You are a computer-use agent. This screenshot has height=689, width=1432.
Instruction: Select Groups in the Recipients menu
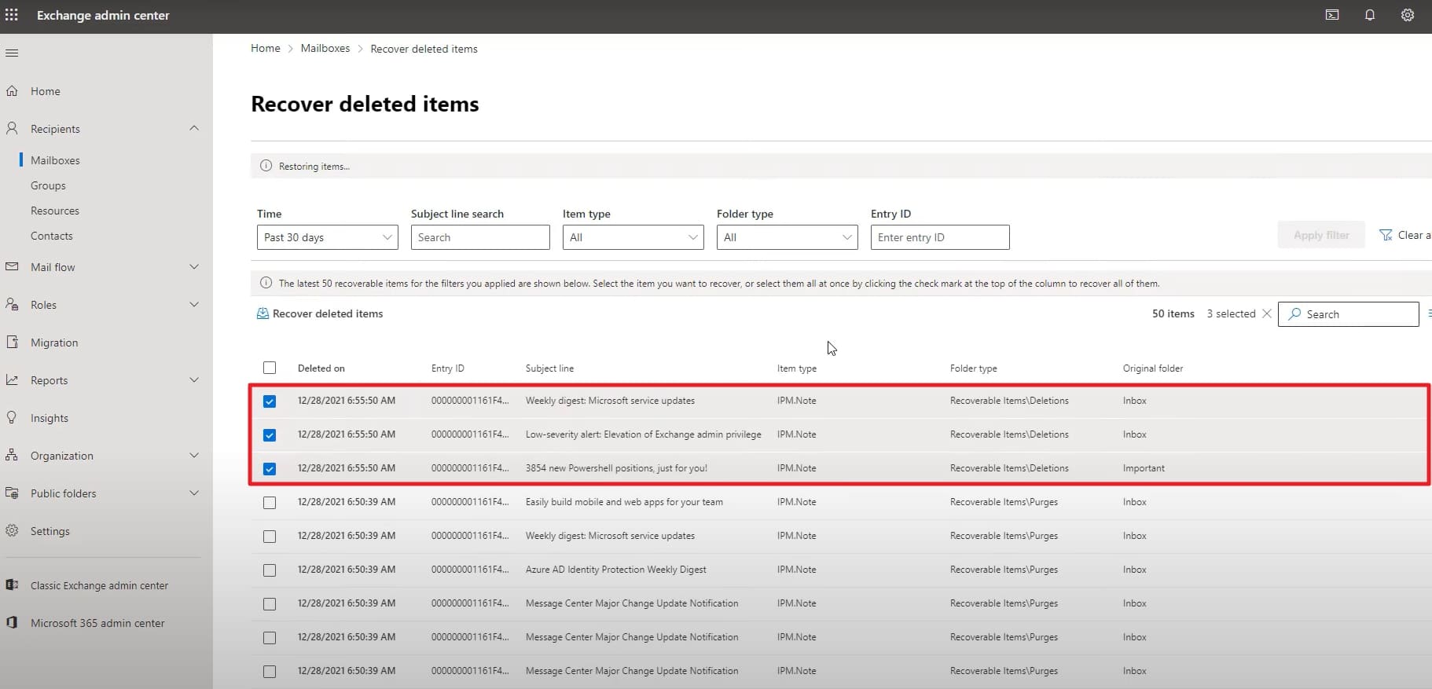48,185
